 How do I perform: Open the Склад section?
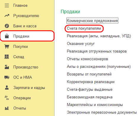(x=19, y=57)
